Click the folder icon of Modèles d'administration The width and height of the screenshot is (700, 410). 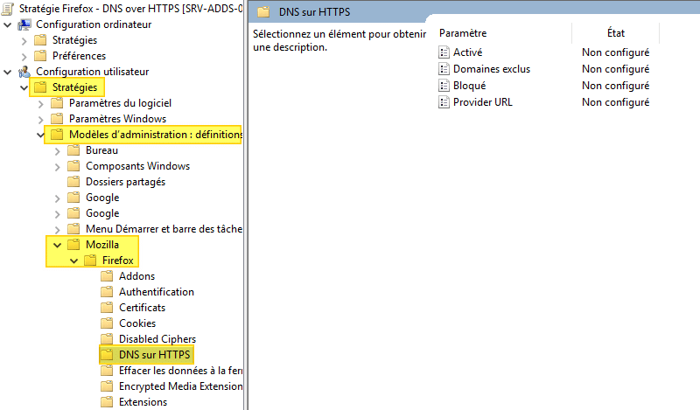point(57,135)
